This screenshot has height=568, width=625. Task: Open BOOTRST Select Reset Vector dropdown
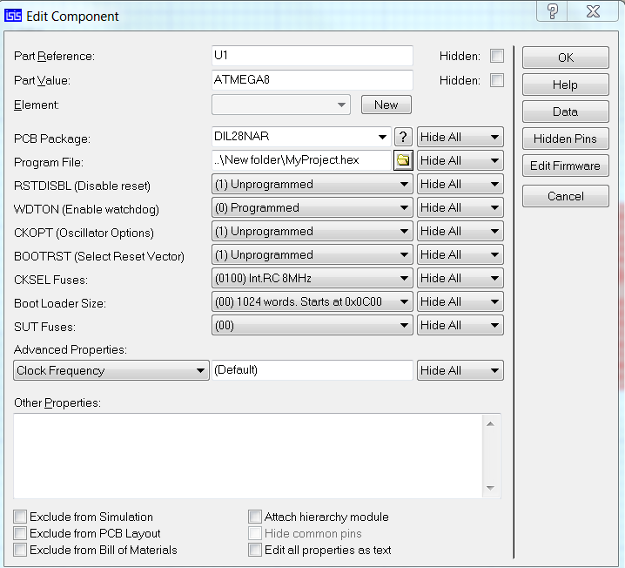[x=312, y=255]
